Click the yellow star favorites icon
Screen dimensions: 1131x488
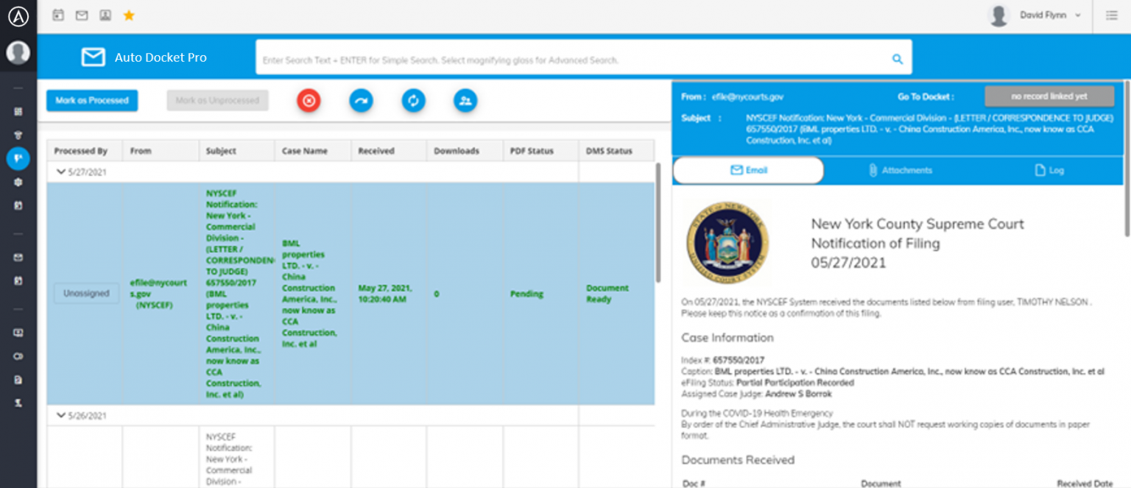pos(129,14)
